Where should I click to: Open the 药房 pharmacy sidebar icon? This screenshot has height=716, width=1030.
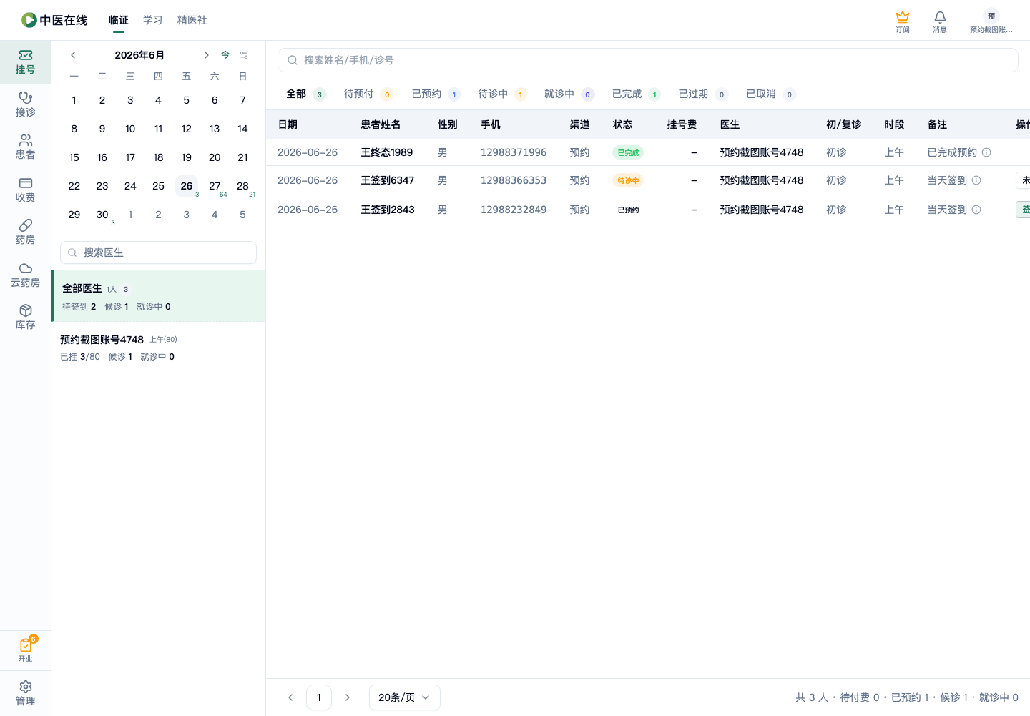[x=25, y=232]
